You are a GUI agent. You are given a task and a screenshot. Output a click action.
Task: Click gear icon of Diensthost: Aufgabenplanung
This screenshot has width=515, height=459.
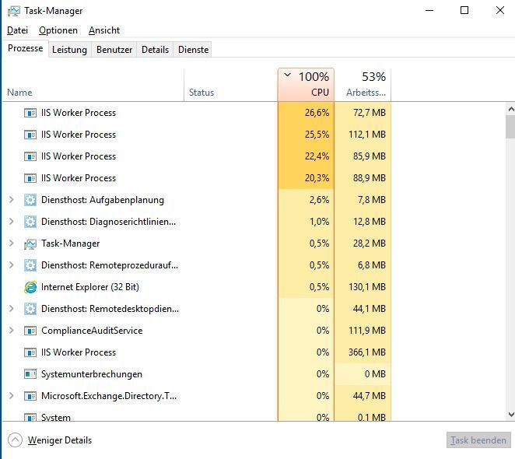pyautogui.click(x=30, y=200)
